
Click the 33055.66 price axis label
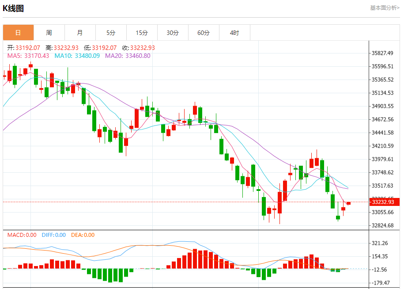[382, 212]
